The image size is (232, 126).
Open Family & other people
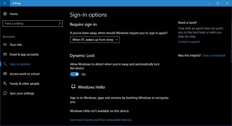(x=24, y=84)
